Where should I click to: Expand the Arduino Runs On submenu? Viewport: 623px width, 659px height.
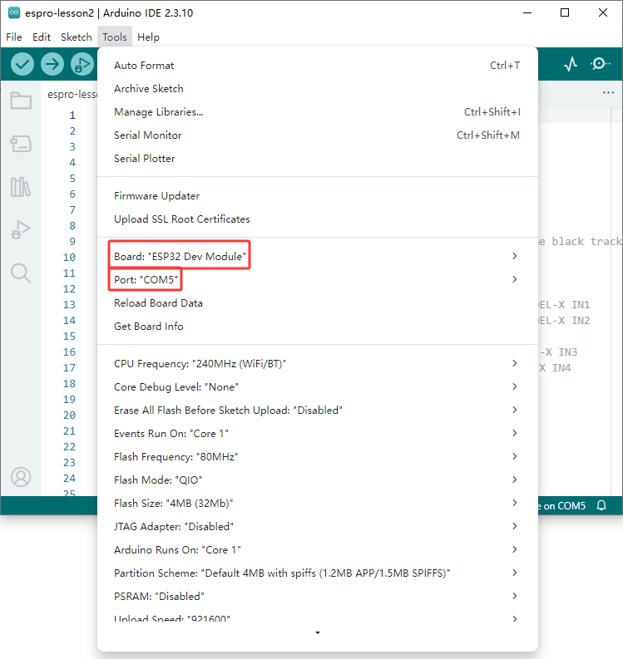(x=318, y=550)
